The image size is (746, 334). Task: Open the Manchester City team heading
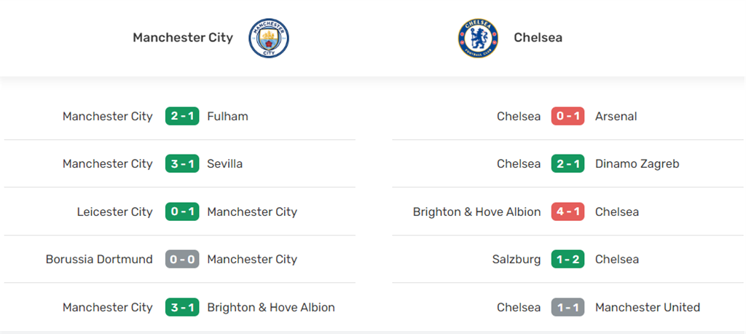click(x=183, y=38)
